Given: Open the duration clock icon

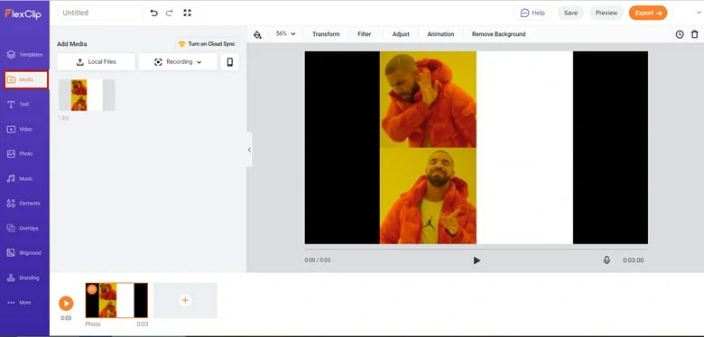Looking at the screenshot, I should point(680,34).
